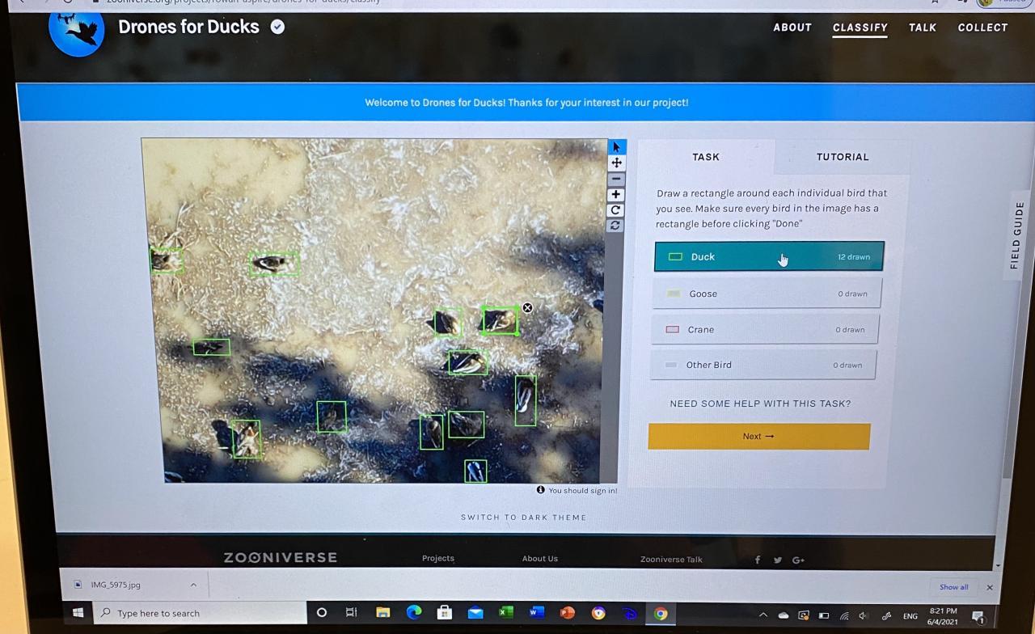Screen dimensions: 1035x634
Task: Click Show all downloads button
Action: pos(954,587)
